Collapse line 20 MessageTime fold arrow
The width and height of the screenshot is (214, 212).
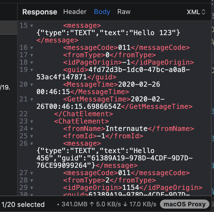click(32, 85)
